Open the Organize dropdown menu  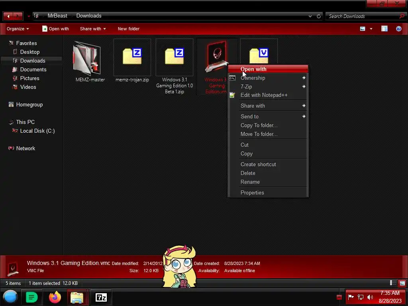pyautogui.click(x=18, y=29)
